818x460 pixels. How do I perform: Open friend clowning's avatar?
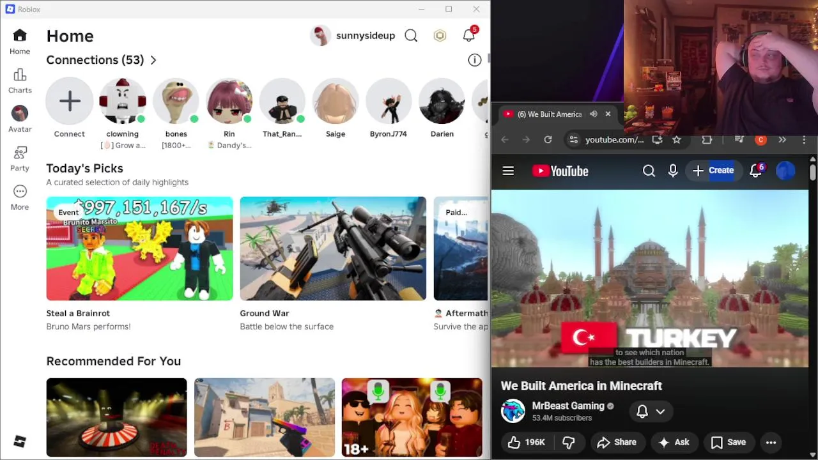[122, 102]
